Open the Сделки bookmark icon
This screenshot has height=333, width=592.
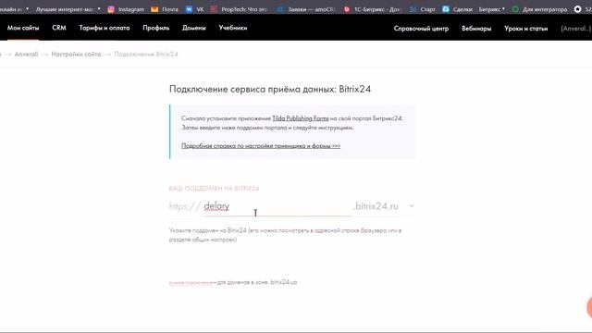[446, 9]
